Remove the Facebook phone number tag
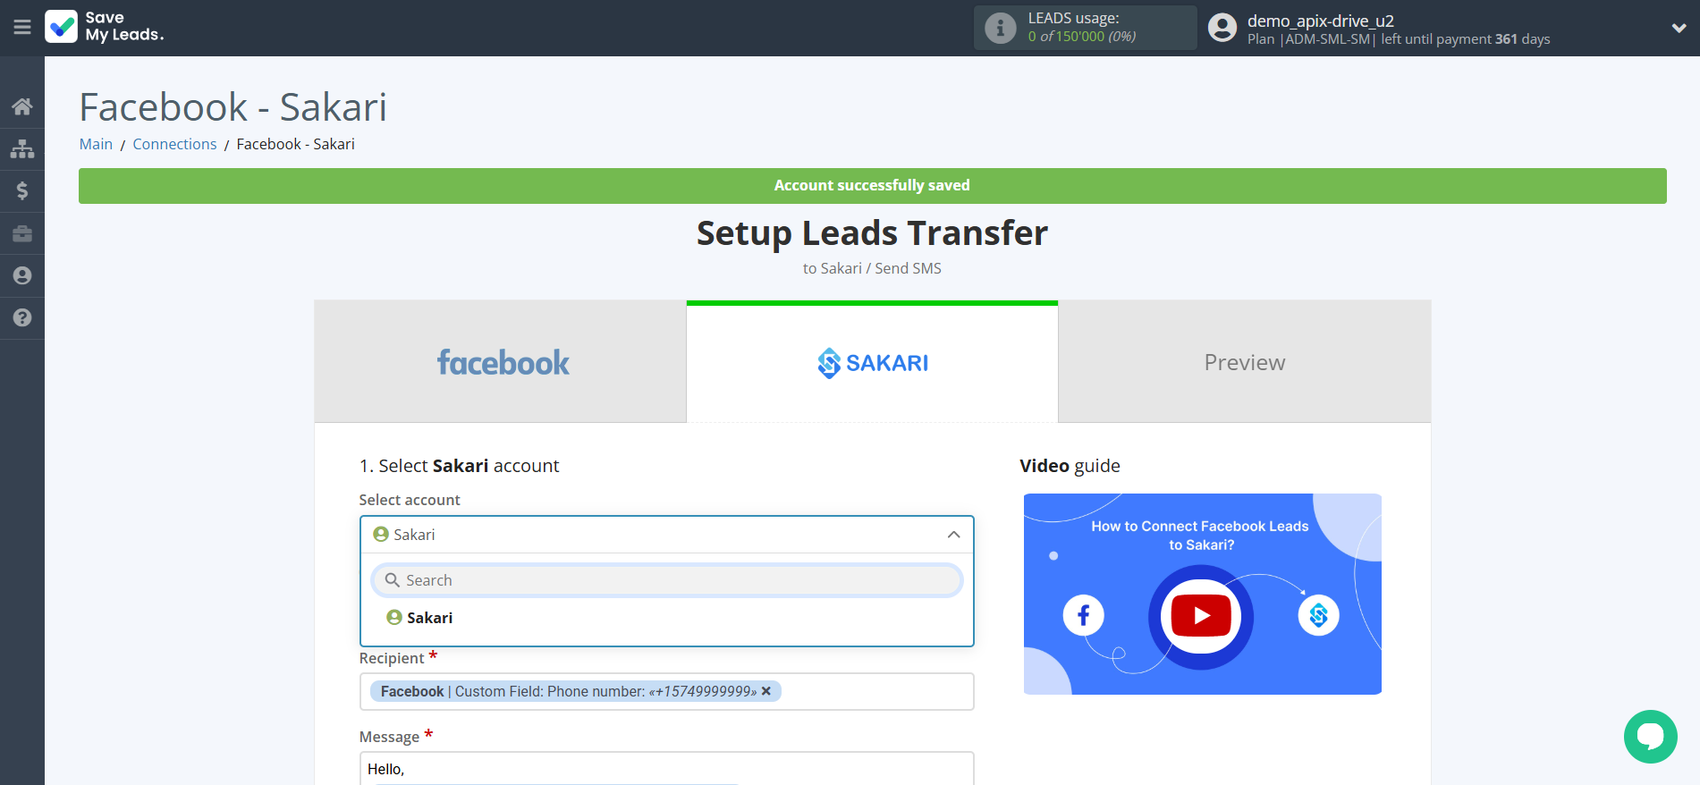The width and height of the screenshot is (1700, 785). click(766, 691)
